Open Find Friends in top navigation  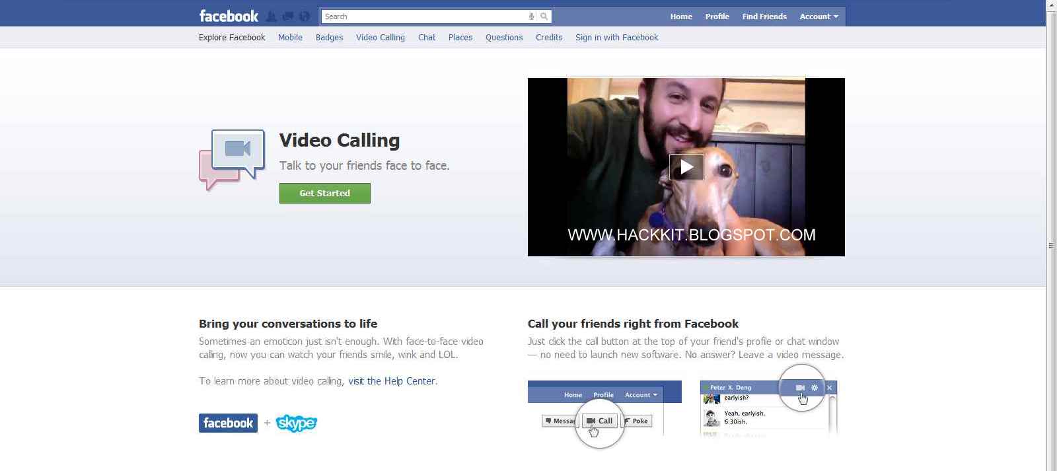click(764, 17)
